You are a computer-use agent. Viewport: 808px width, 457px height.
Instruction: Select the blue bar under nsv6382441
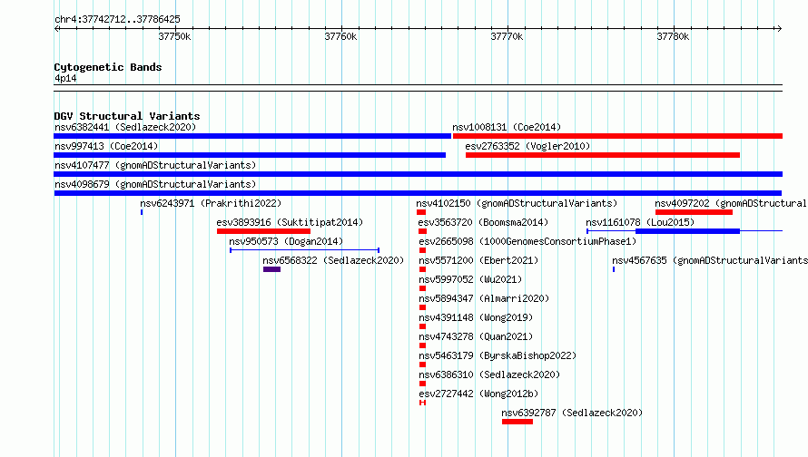[x=252, y=136]
